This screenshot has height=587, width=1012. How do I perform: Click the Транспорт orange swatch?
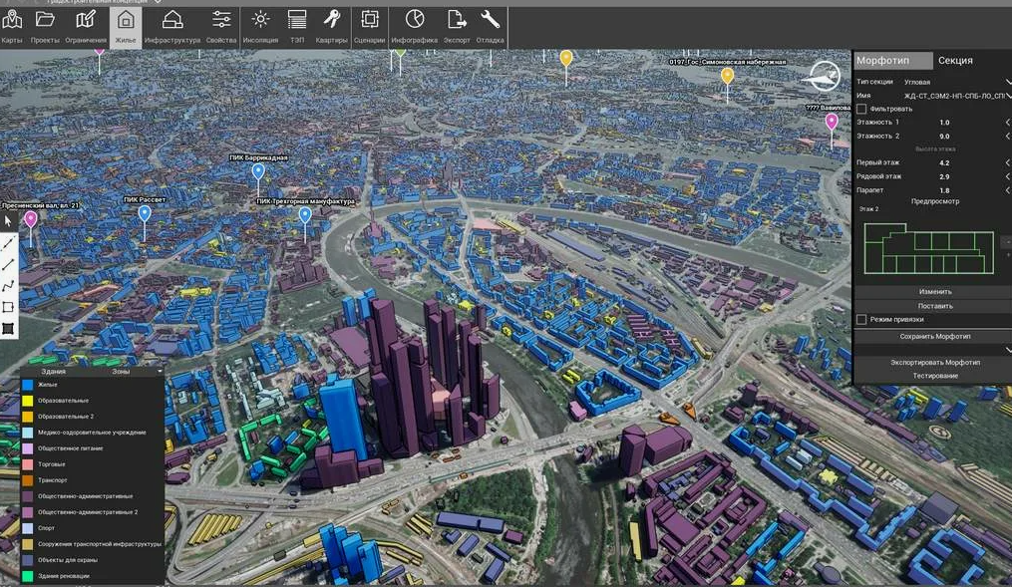pyautogui.click(x=28, y=480)
